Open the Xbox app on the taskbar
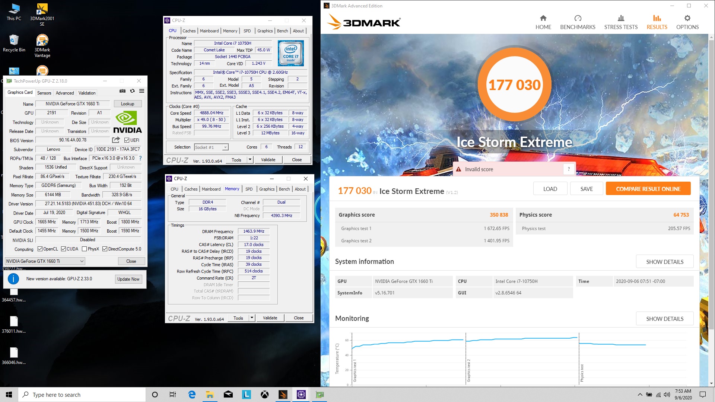 [265, 395]
